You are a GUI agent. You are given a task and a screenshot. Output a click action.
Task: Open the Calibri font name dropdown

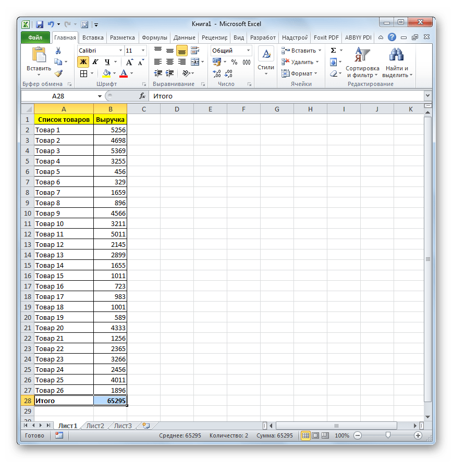pos(120,51)
